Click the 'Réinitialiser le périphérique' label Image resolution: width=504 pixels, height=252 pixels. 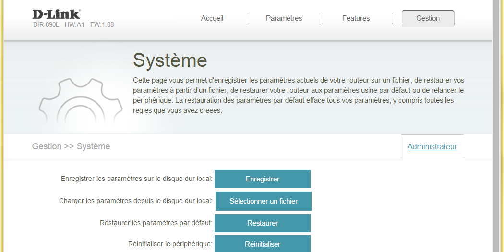[170, 244]
